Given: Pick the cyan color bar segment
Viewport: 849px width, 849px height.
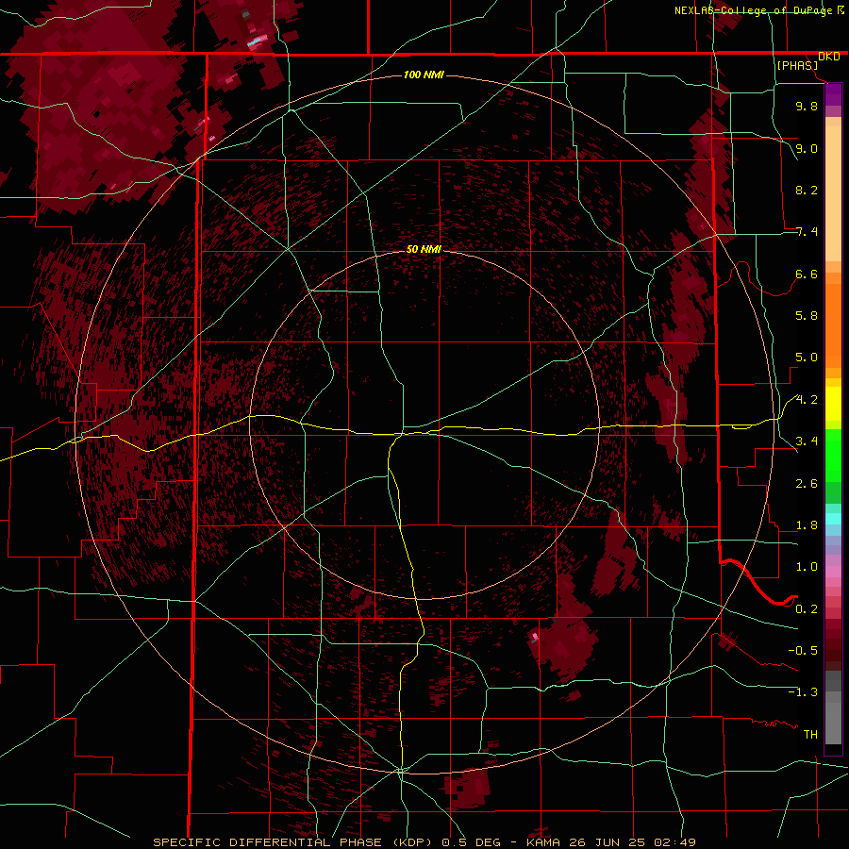Looking at the screenshot, I should click(x=833, y=519).
